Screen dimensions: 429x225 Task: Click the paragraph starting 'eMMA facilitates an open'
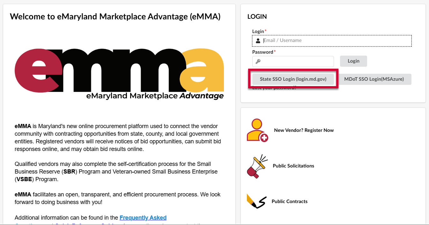(x=118, y=198)
